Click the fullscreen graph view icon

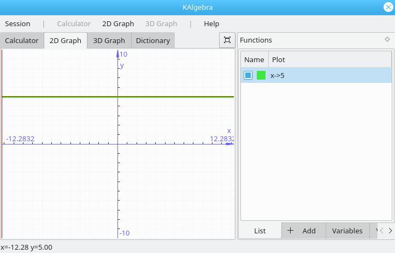[x=227, y=40]
